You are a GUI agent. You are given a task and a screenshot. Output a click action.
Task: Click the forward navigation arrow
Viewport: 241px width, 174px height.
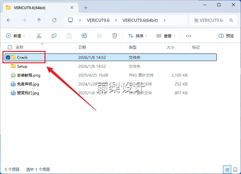tap(24, 20)
